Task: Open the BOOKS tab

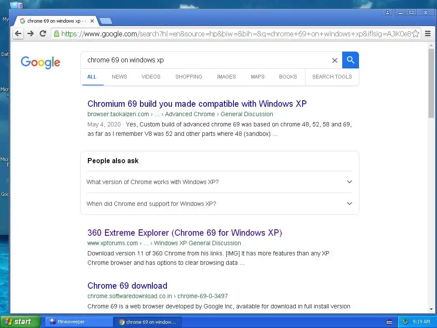Action: pyautogui.click(x=288, y=77)
